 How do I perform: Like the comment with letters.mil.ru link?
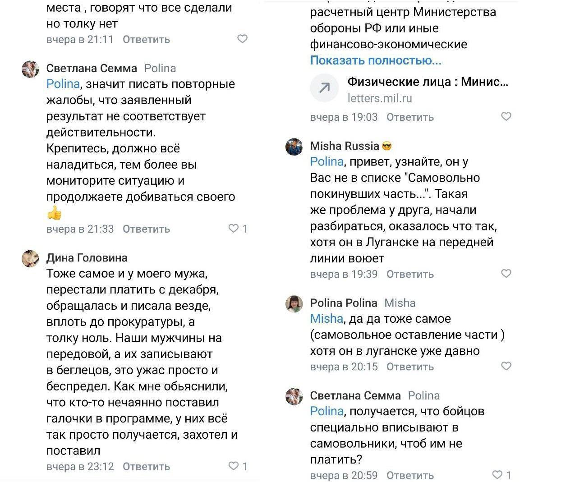[506, 117]
